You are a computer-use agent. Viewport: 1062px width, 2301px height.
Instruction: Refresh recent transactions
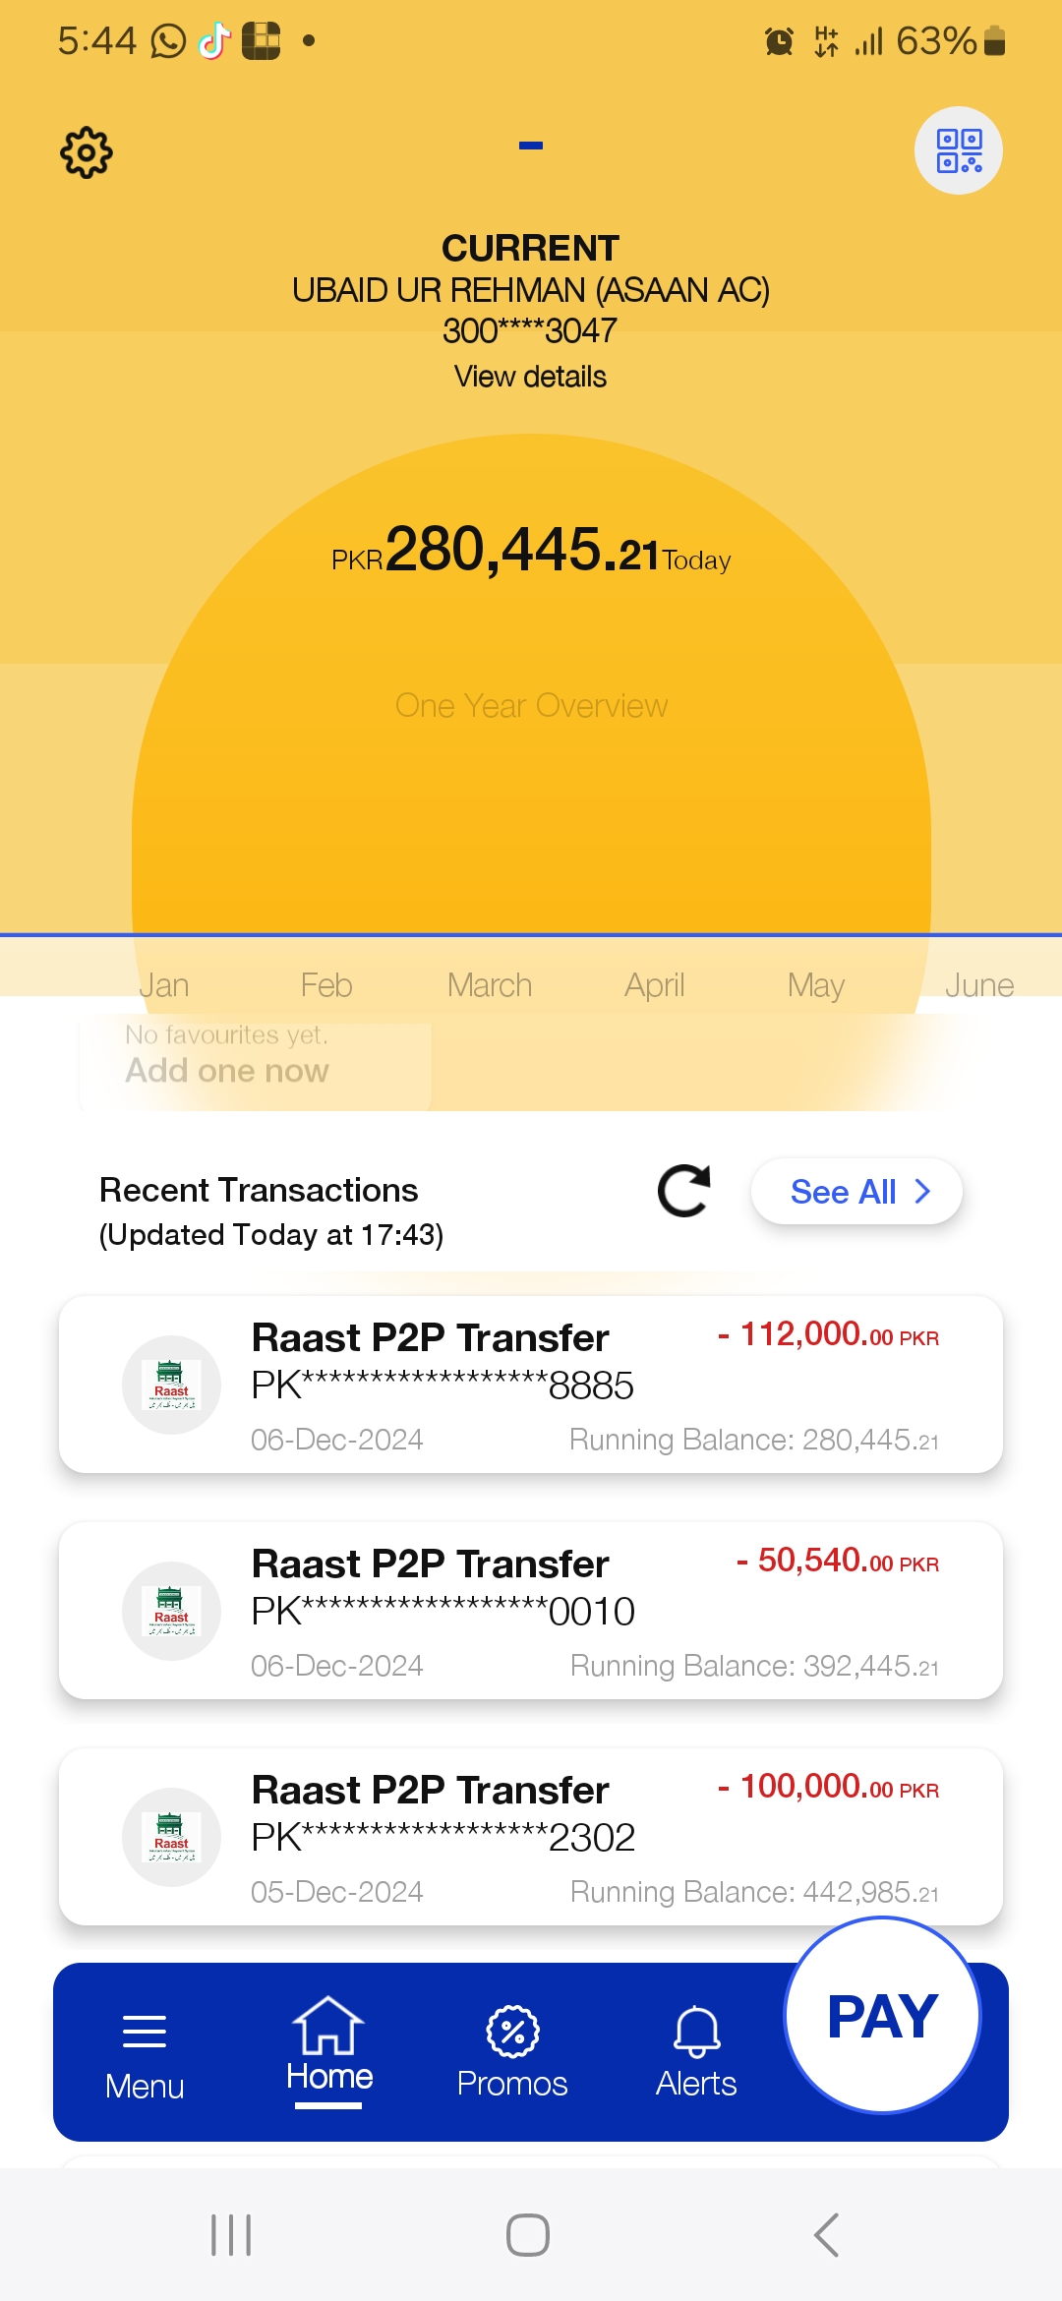tap(684, 1191)
